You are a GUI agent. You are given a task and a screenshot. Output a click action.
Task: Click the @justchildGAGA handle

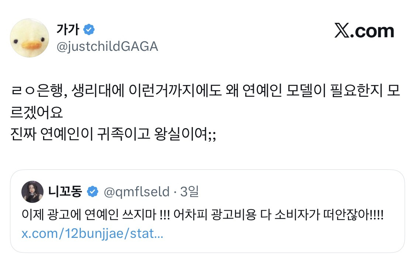point(107,46)
